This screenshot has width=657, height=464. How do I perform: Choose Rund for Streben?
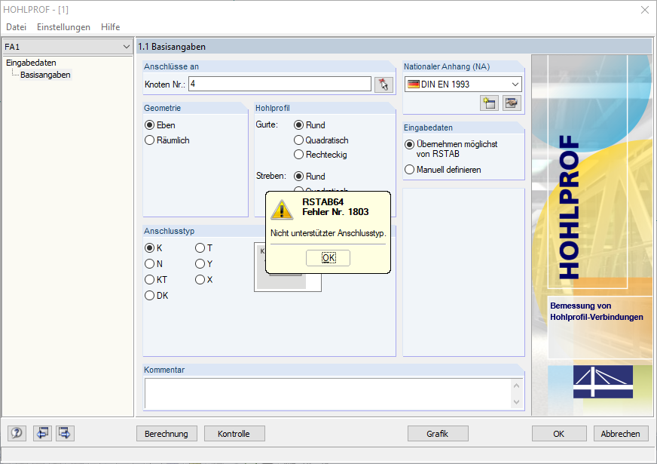pos(310,177)
